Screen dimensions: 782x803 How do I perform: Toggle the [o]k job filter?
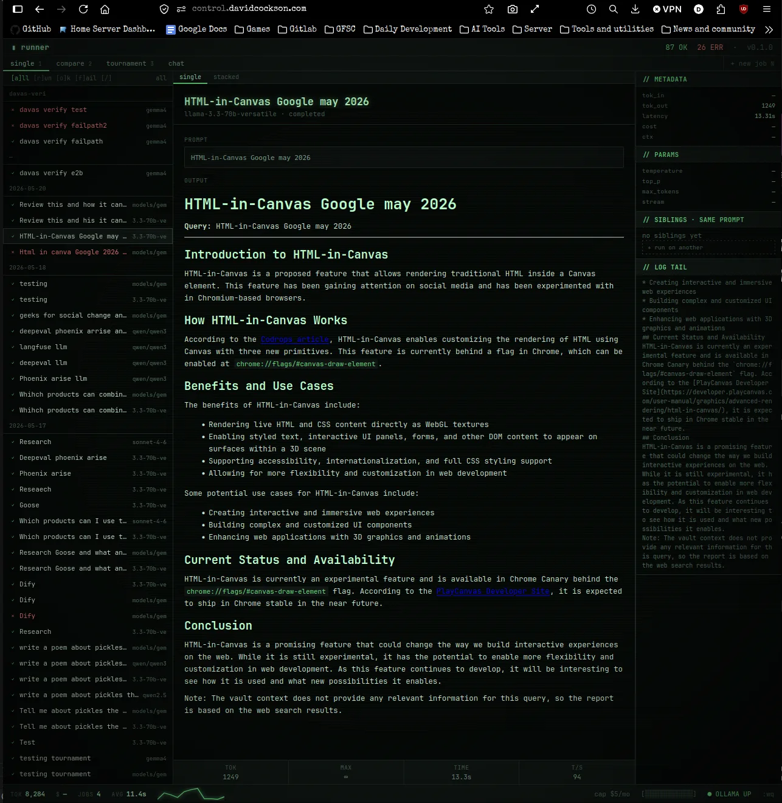[63, 78]
